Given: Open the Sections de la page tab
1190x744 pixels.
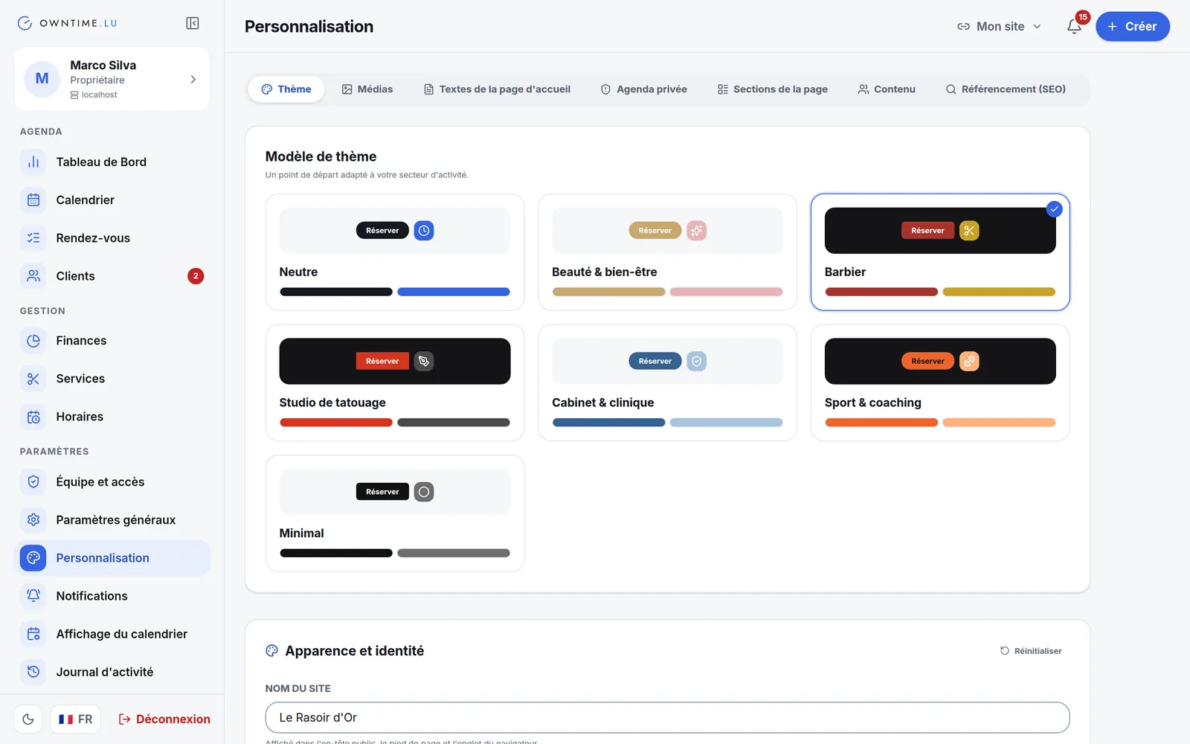Looking at the screenshot, I should (x=773, y=89).
